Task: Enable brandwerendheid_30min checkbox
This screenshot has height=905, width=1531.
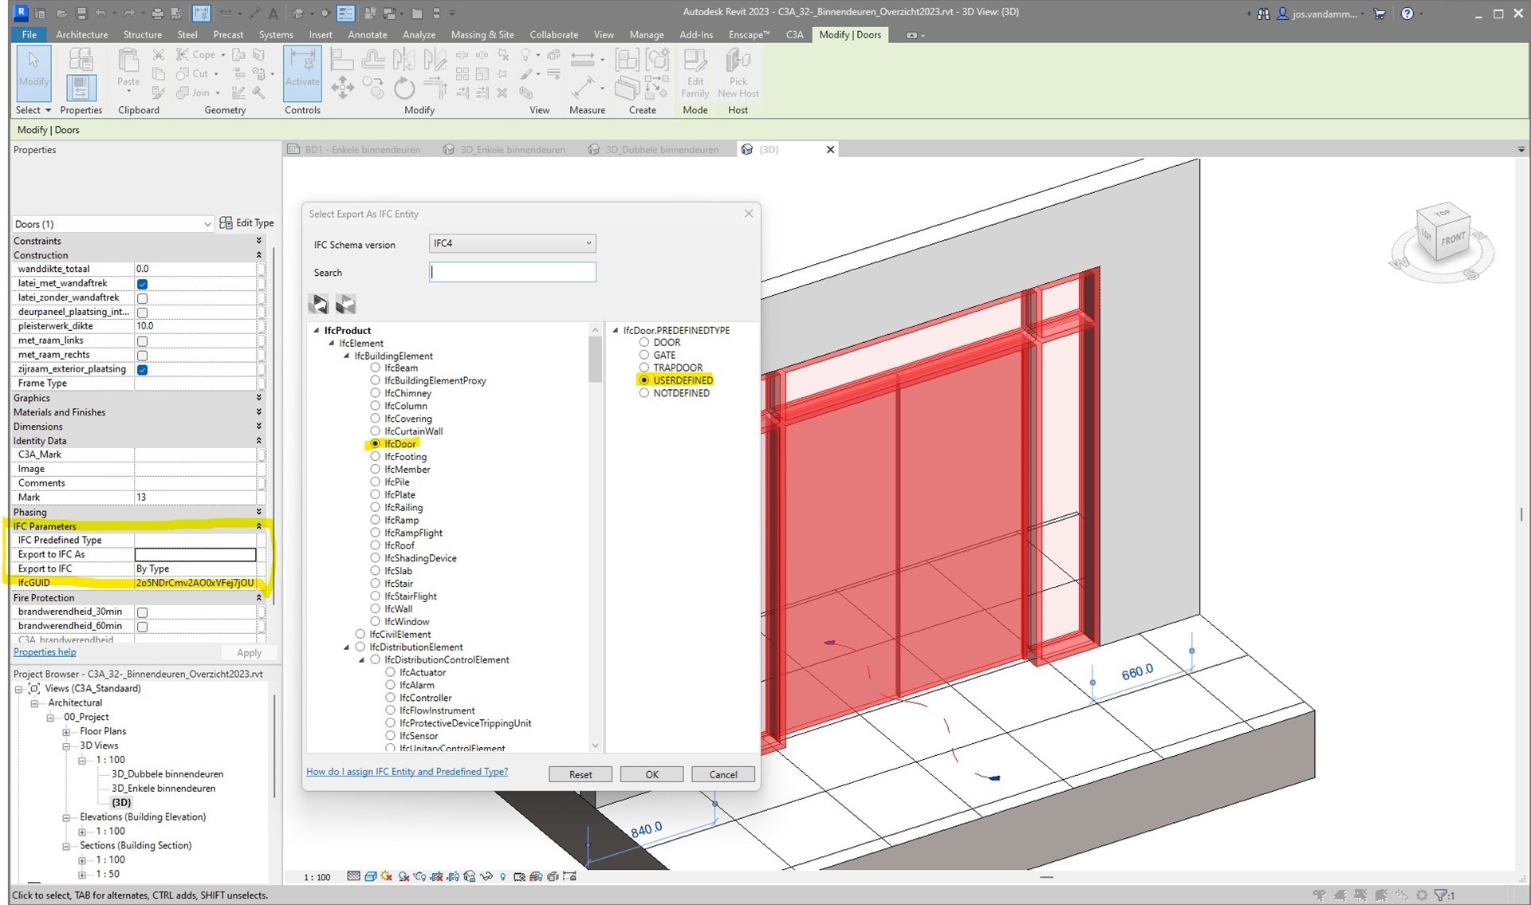Action: click(x=142, y=612)
